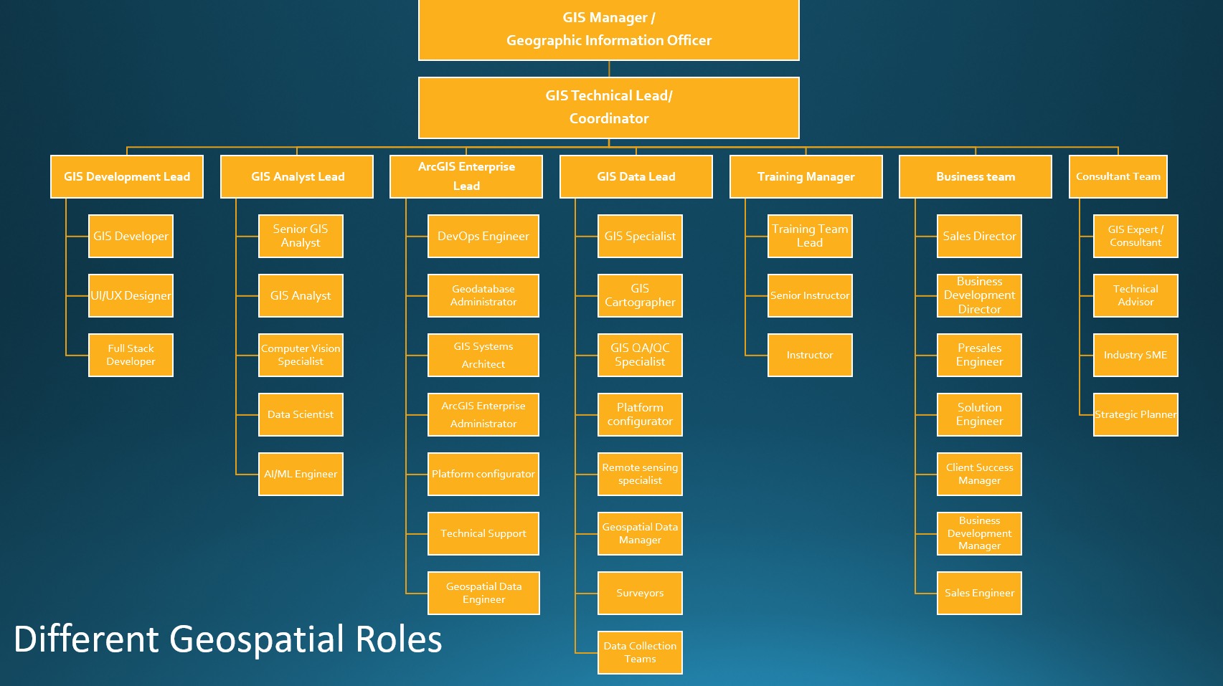Screen dimensions: 1223x686
Task: Click the GIS Manager / Geographic Information Officer box
Action: (x=609, y=29)
